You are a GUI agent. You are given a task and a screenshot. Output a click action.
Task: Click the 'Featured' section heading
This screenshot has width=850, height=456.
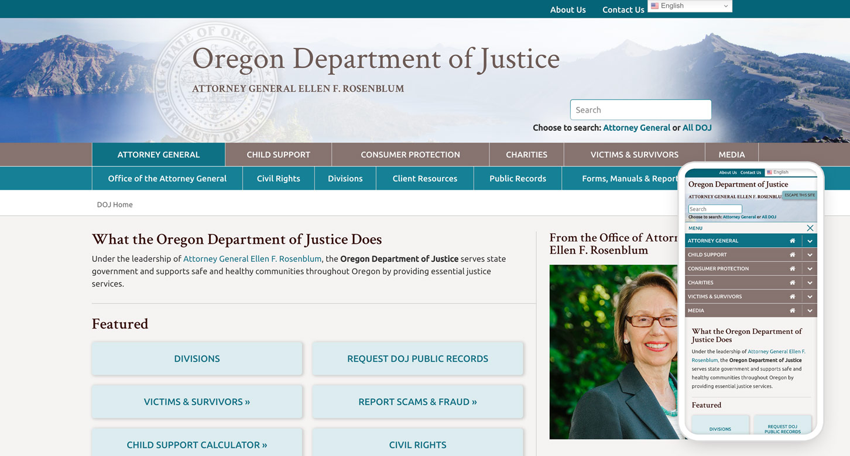(120, 324)
